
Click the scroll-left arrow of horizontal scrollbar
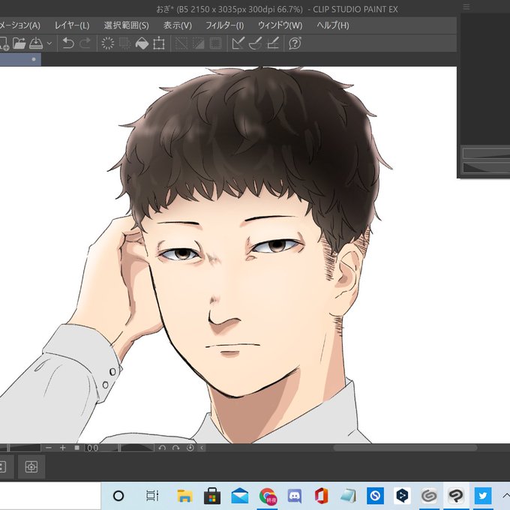[x=202, y=448]
